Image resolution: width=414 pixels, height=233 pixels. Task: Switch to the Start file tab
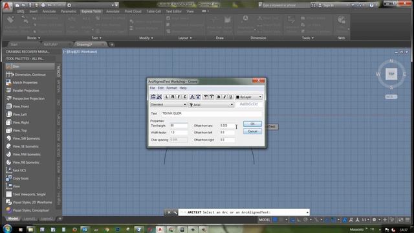click(14, 45)
